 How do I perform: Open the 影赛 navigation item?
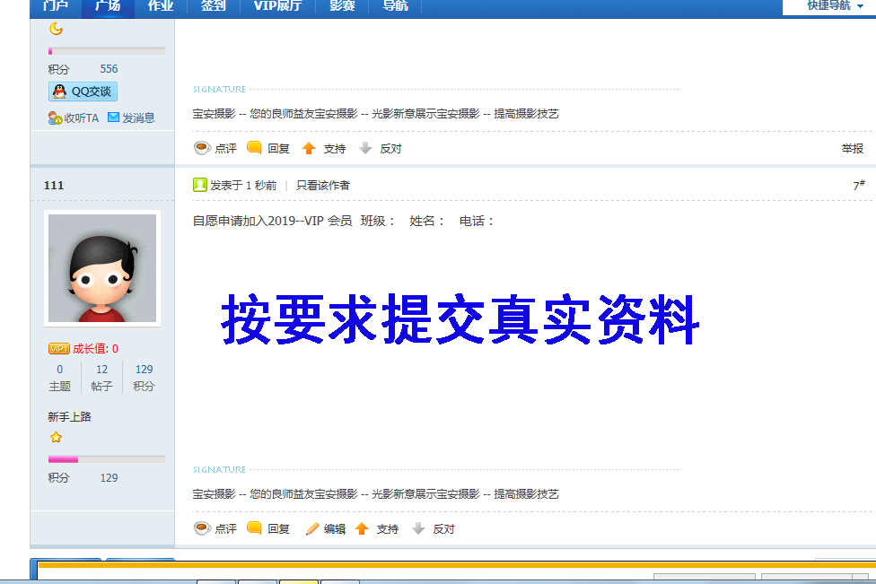pyautogui.click(x=342, y=6)
